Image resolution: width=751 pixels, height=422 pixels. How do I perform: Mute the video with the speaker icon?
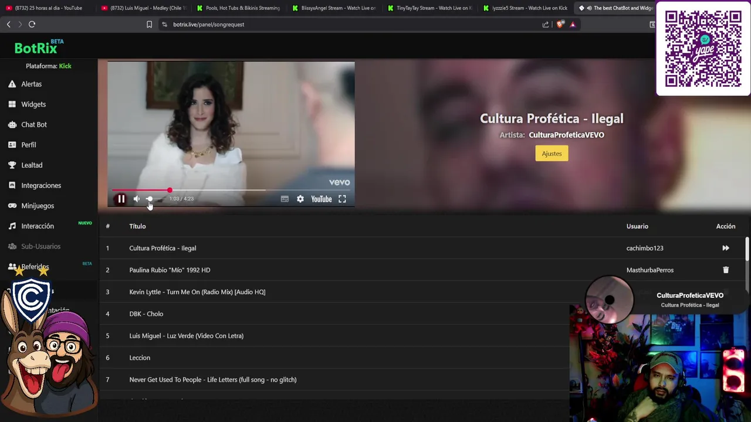(x=137, y=199)
